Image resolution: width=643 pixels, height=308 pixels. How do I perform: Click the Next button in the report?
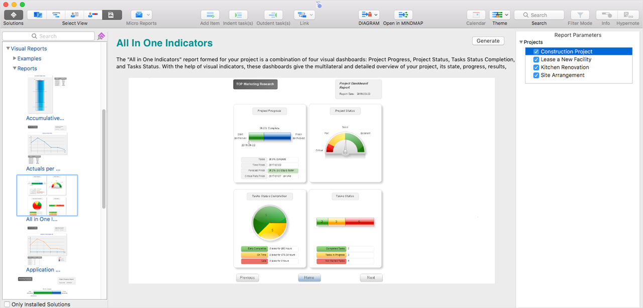(371, 277)
